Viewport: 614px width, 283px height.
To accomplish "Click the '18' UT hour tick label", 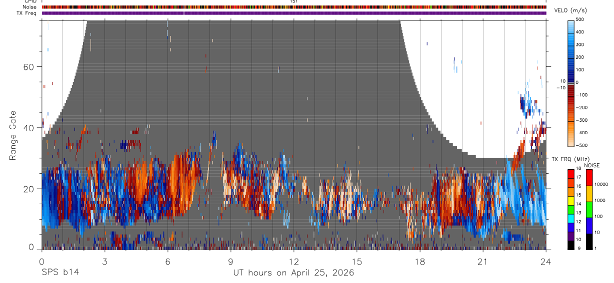I will tap(419, 261).
